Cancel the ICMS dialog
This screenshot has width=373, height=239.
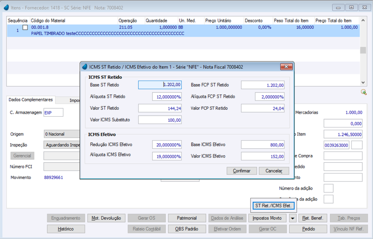point(274,171)
